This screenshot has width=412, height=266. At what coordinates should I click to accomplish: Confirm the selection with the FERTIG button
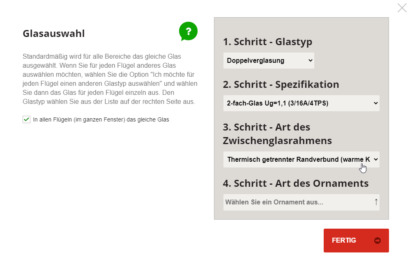(x=356, y=241)
